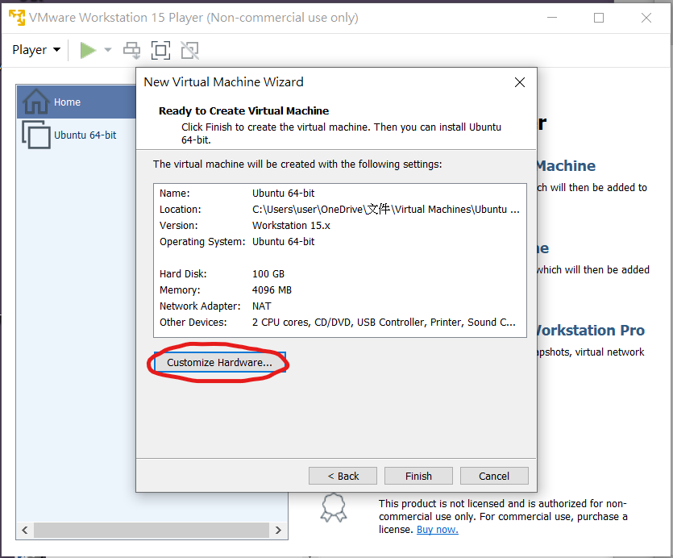This screenshot has width=673, height=558.
Task: Click the Name value Ubuntu 64-bit in settings
Action: 283,194
